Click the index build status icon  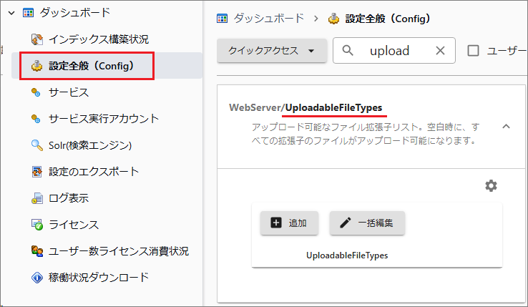[x=37, y=39]
